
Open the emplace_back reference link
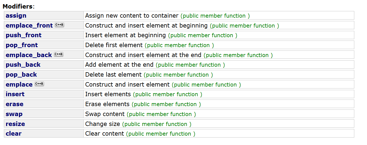tap(29, 55)
